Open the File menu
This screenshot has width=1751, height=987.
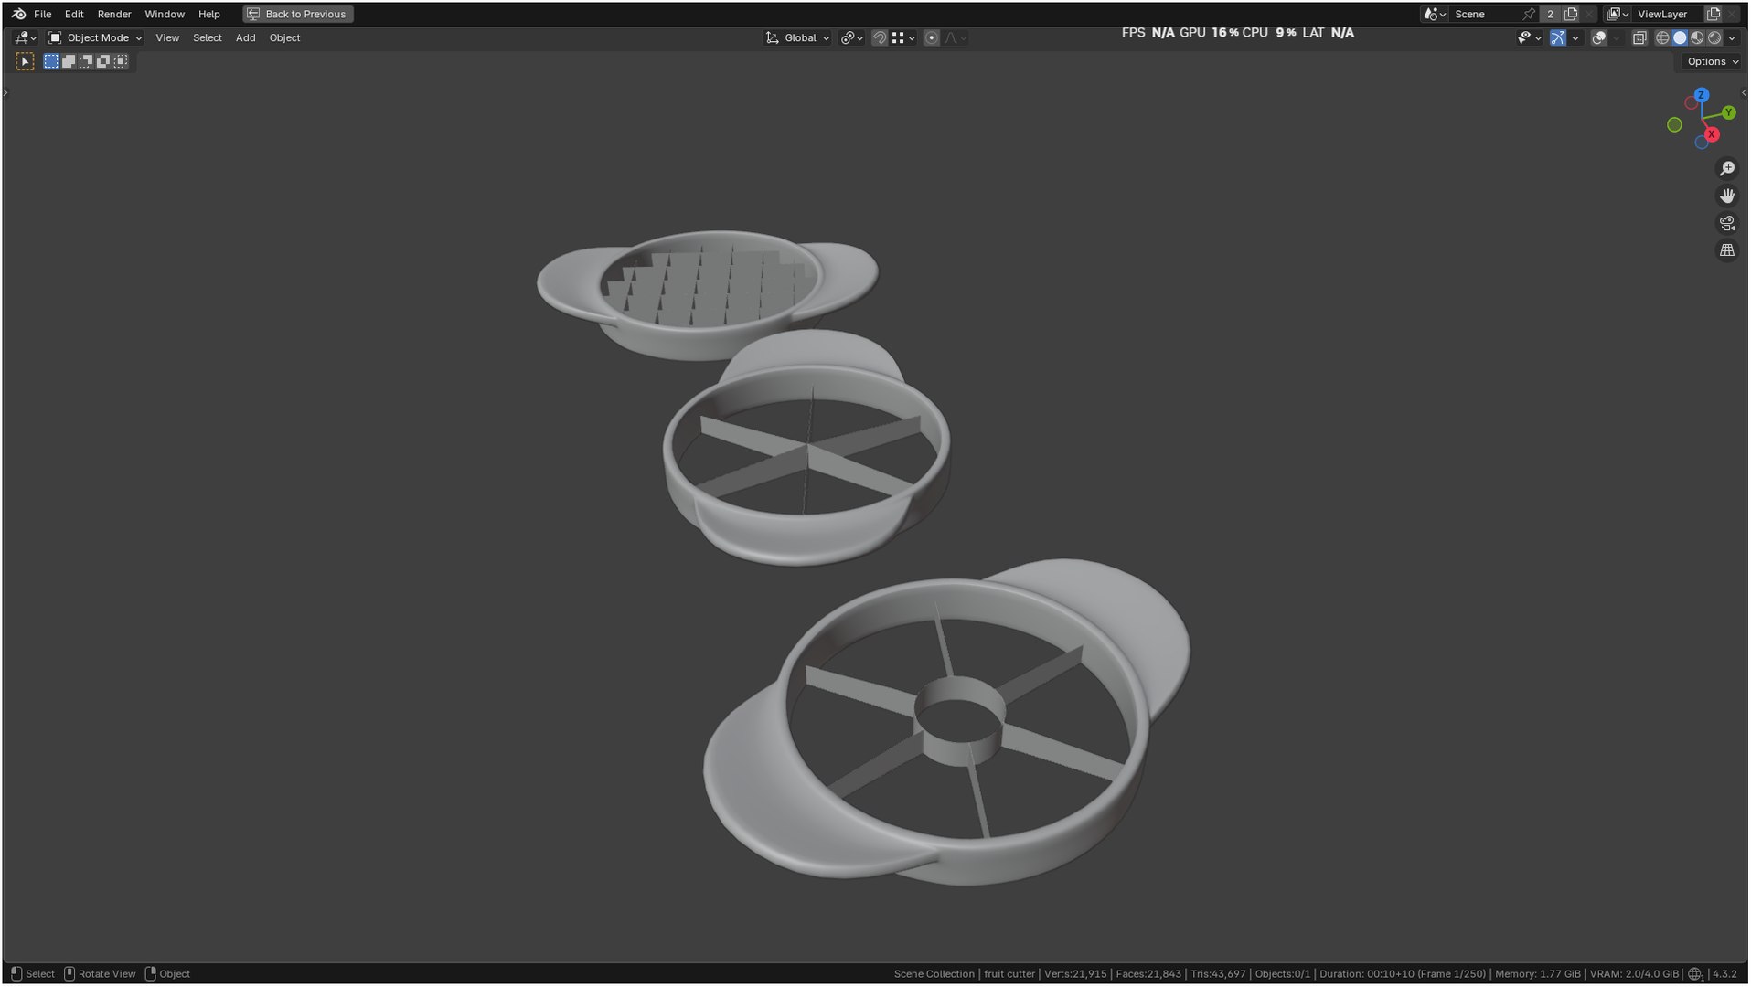click(x=42, y=14)
